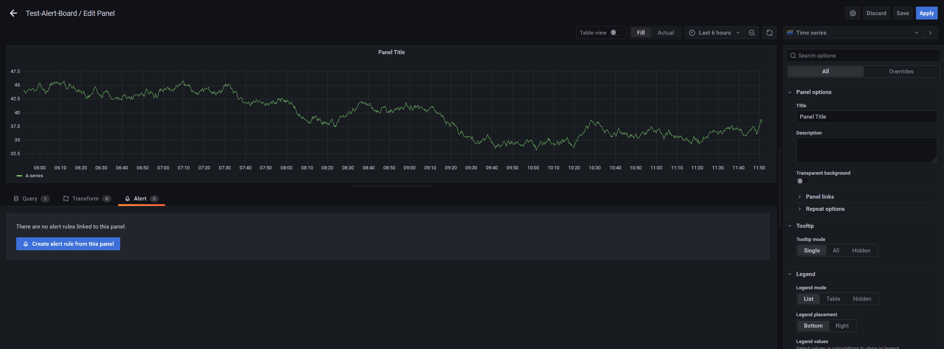Click the Panel Title input field
The image size is (944, 349).
tap(867, 117)
